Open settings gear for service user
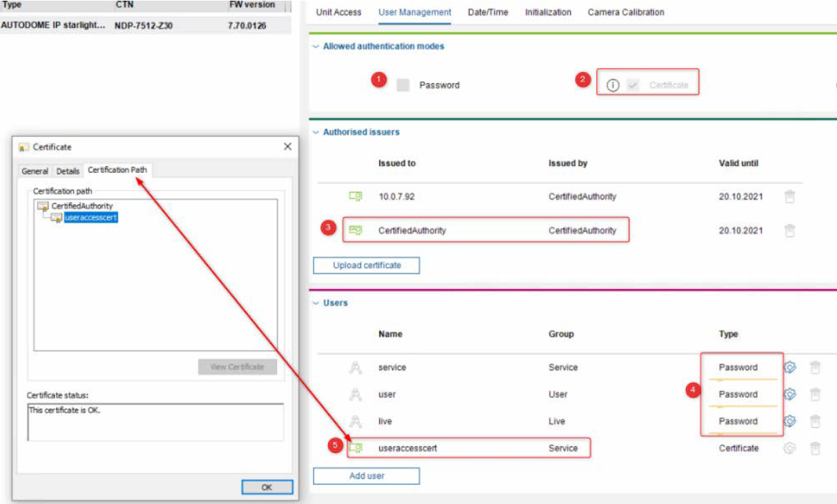This screenshot has width=837, height=504. point(789,367)
